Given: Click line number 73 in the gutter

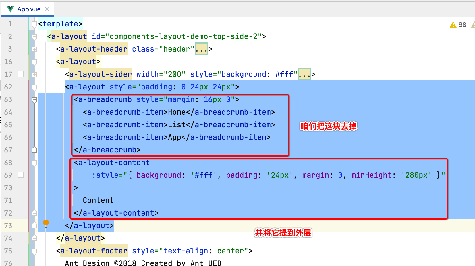Looking at the screenshot, I should coord(8,226).
